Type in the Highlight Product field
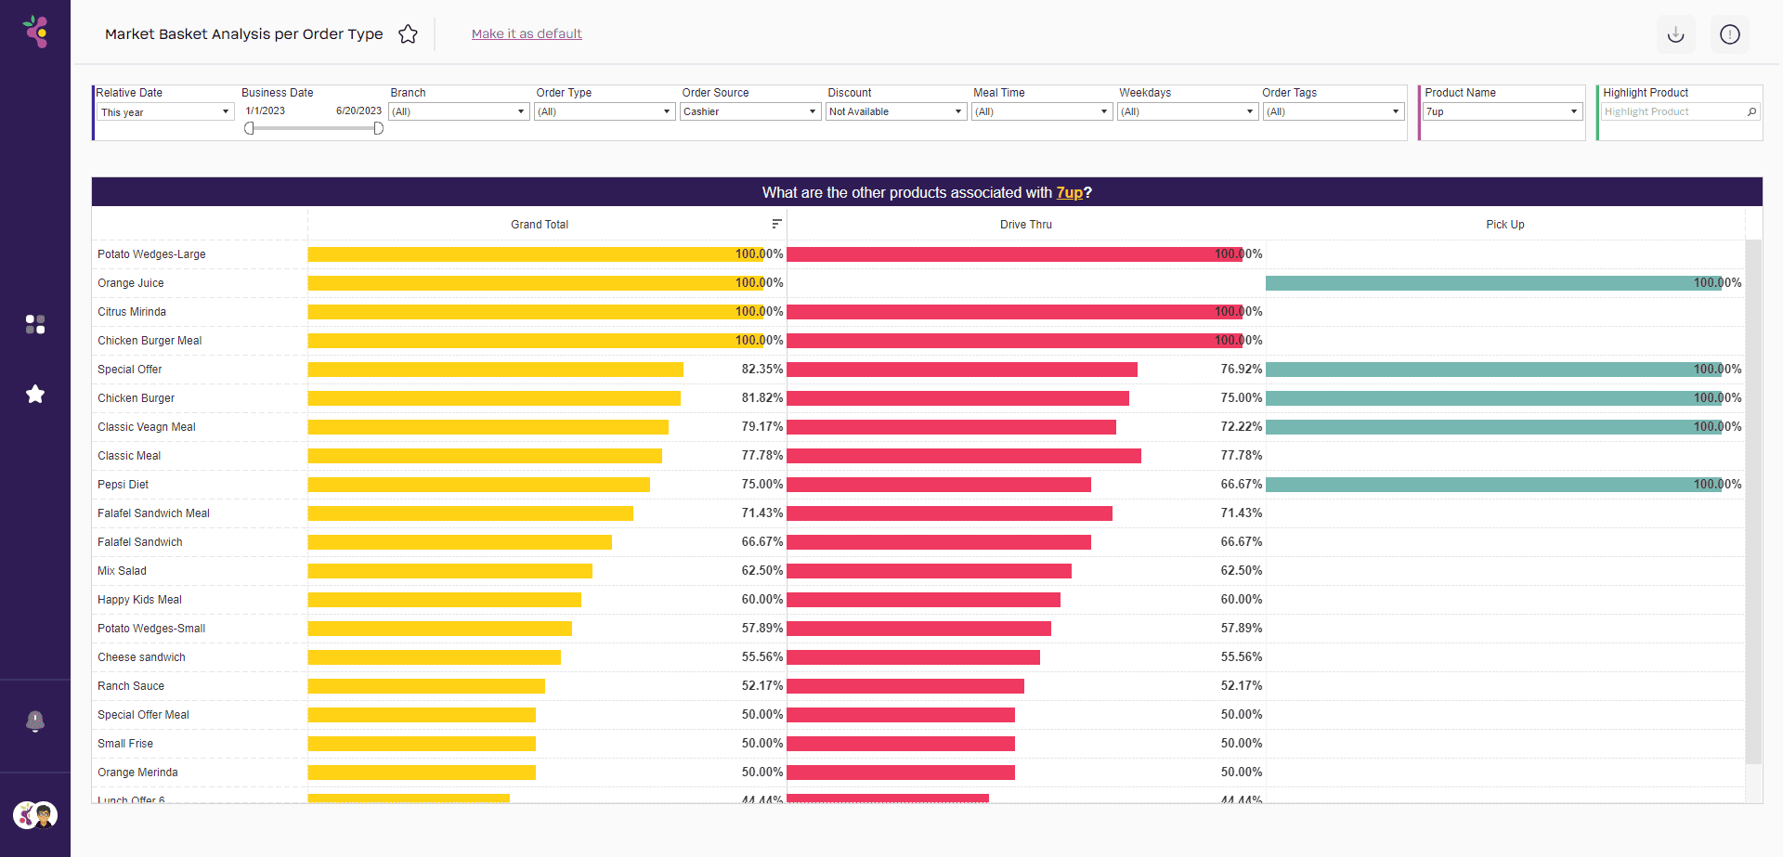The image size is (1783, 857). tap(1672, 111)
